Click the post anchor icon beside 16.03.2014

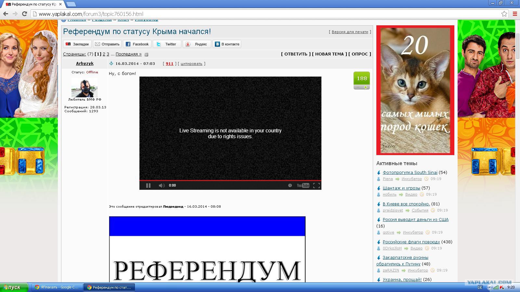(111, 64)
